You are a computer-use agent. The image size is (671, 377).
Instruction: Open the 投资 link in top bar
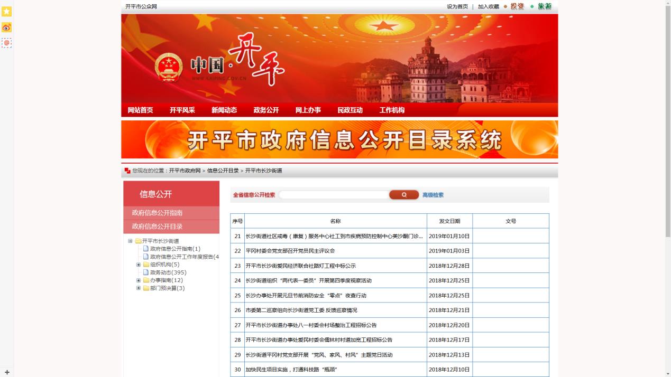(x=517, y=6)
